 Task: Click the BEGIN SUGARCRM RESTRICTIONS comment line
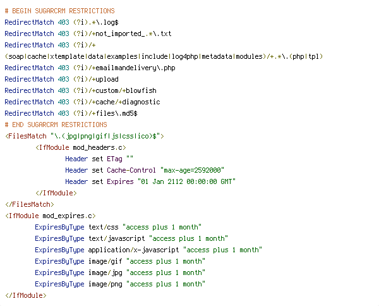pyautogui.click(x=60, y=11)
